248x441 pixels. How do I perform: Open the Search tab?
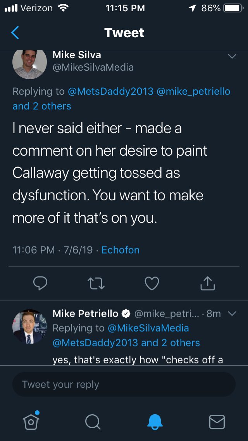pos(93,422)
